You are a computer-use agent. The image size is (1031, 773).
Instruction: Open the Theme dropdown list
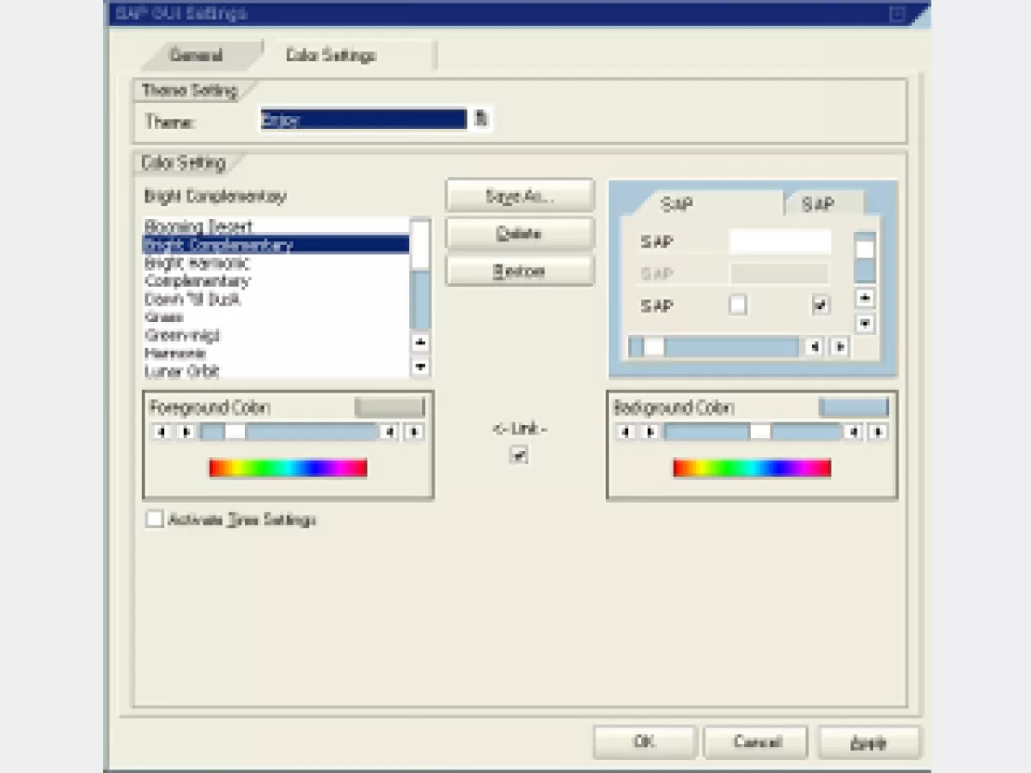pyautogui.click(x=481, y=119)
